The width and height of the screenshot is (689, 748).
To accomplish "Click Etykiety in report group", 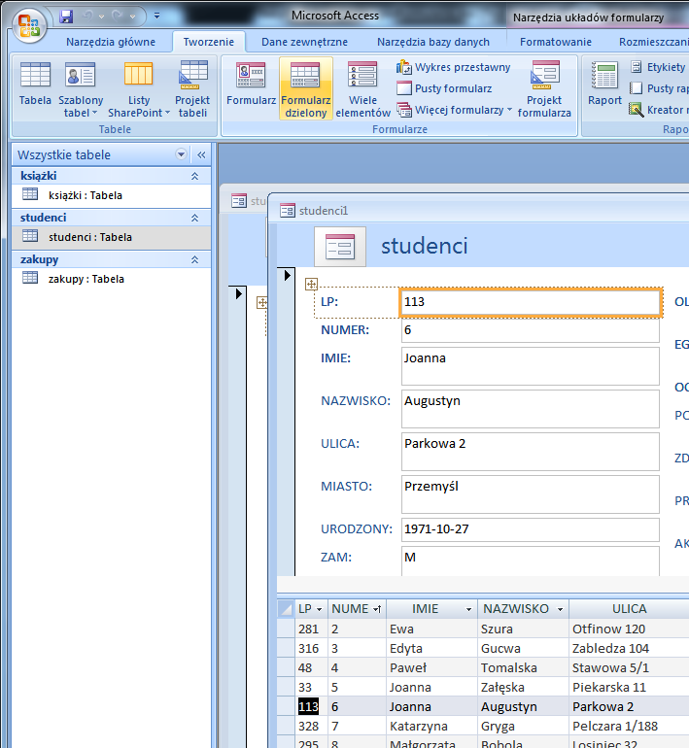I will coord(658,67).
